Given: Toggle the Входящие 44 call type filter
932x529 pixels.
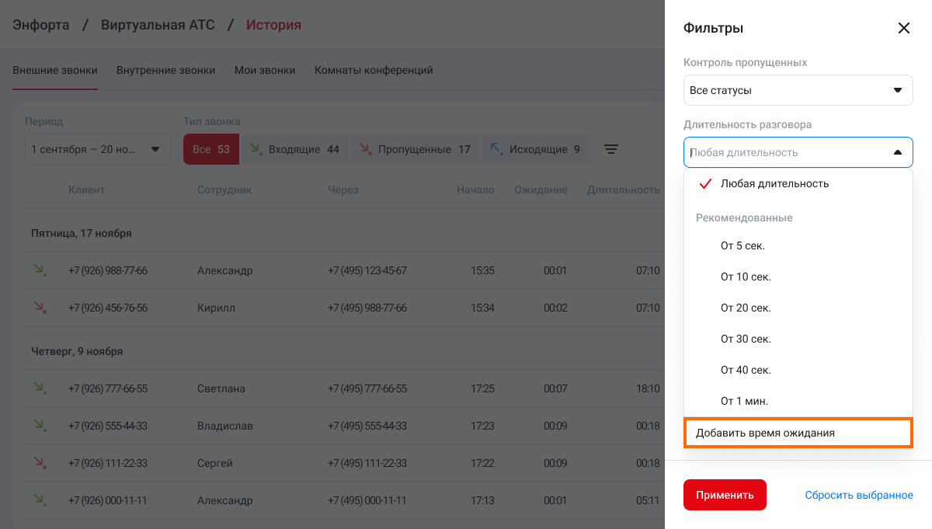Looking at the screenshot, I should click(294, 149).
